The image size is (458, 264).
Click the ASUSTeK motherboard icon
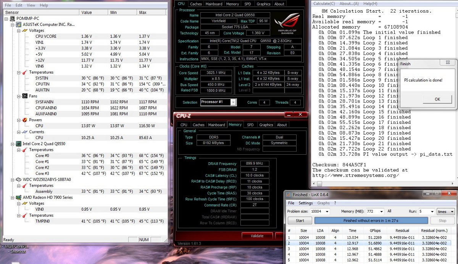point(18,24)
